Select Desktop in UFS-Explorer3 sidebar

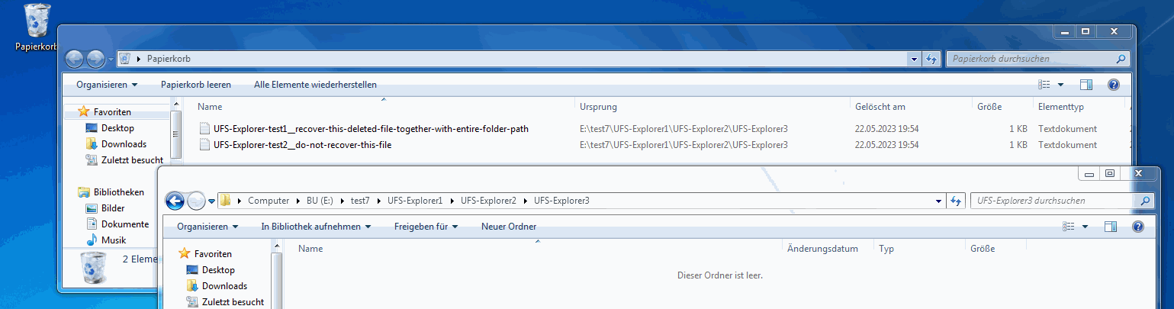pos(211,270)
